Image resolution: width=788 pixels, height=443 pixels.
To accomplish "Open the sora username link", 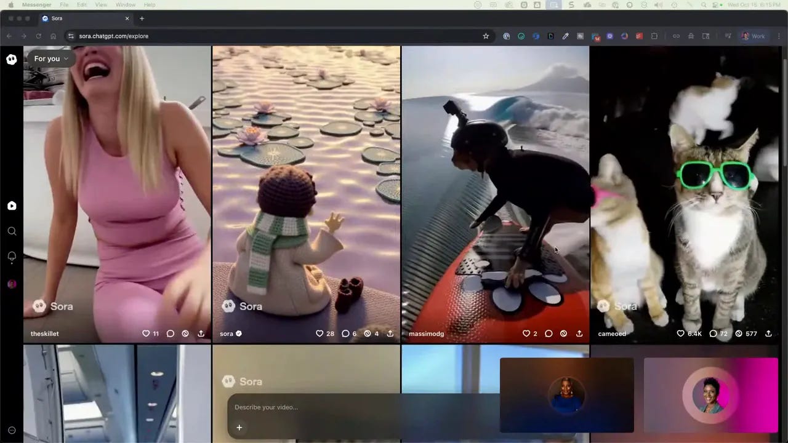I will tap(227, 333).
